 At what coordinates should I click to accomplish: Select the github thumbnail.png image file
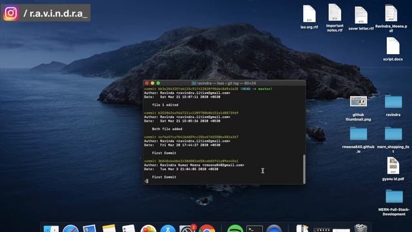point(359,101)
